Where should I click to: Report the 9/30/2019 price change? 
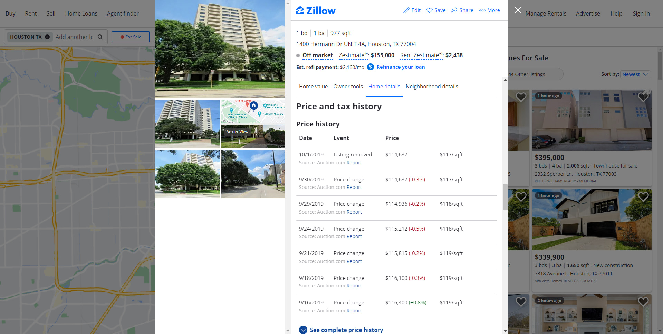coord(354,187)
